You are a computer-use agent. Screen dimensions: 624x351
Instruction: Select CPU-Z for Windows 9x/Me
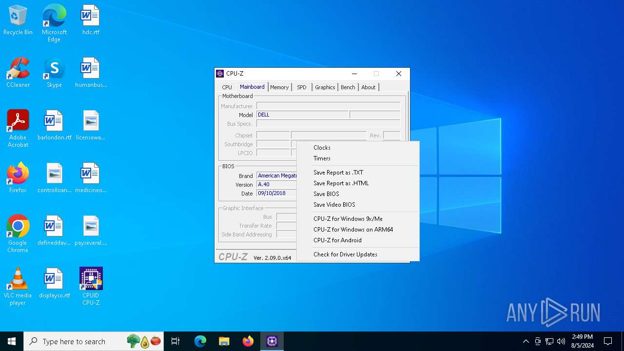[358, 219]
